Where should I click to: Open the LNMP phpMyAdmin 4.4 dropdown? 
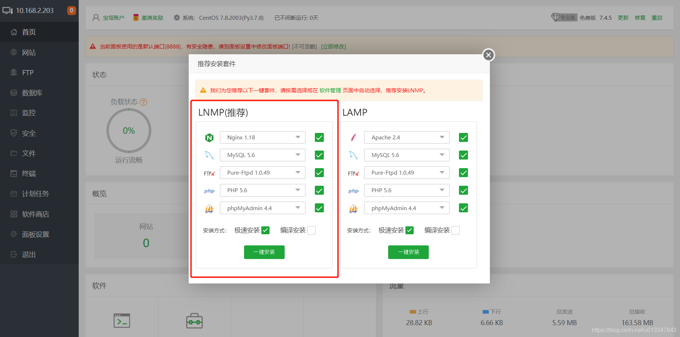[263, 208]
